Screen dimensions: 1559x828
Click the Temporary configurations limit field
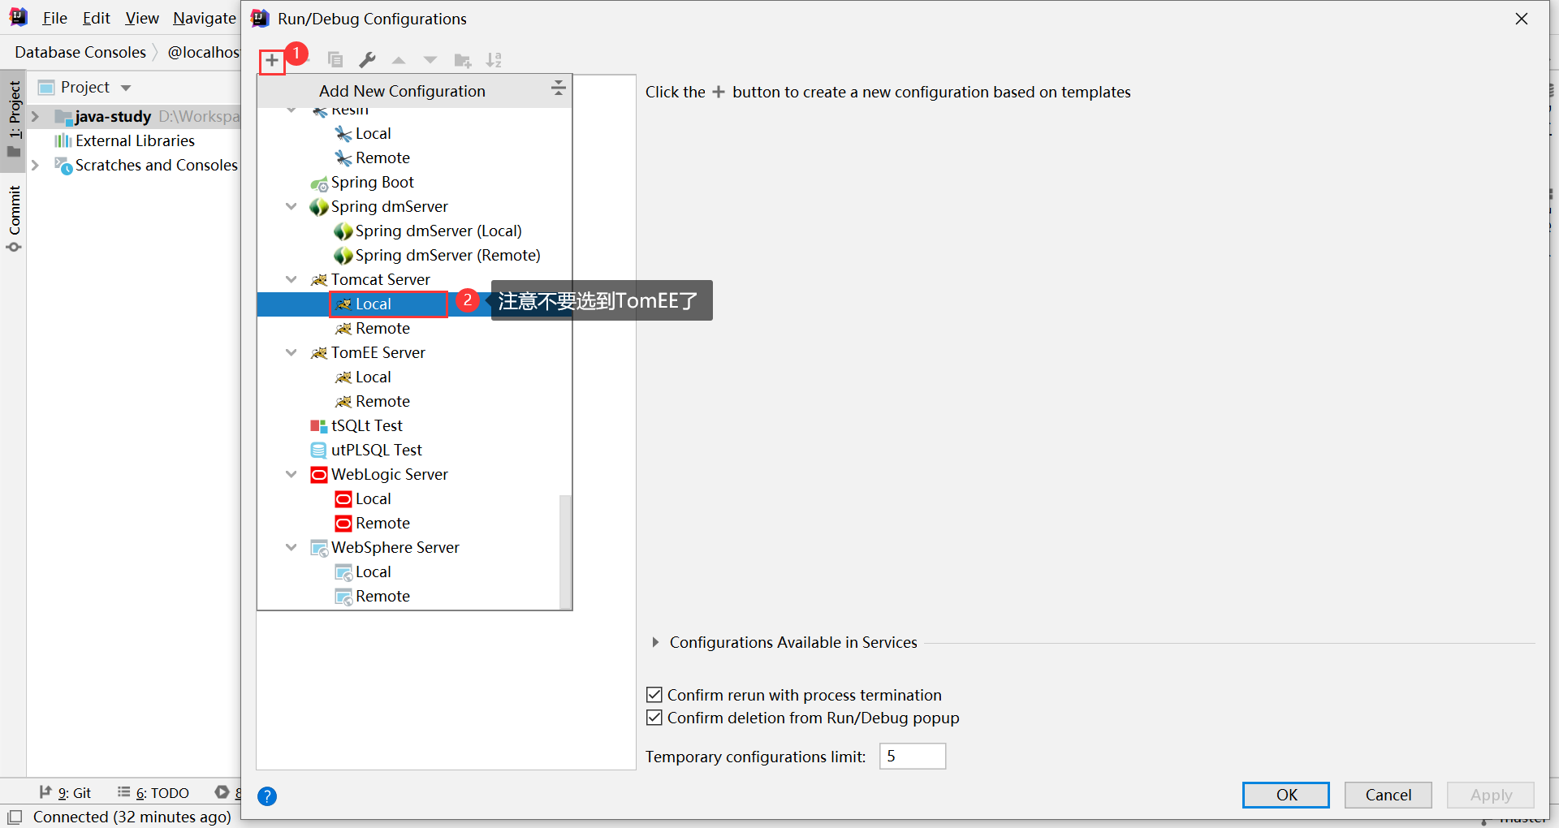tap(913, 756)
